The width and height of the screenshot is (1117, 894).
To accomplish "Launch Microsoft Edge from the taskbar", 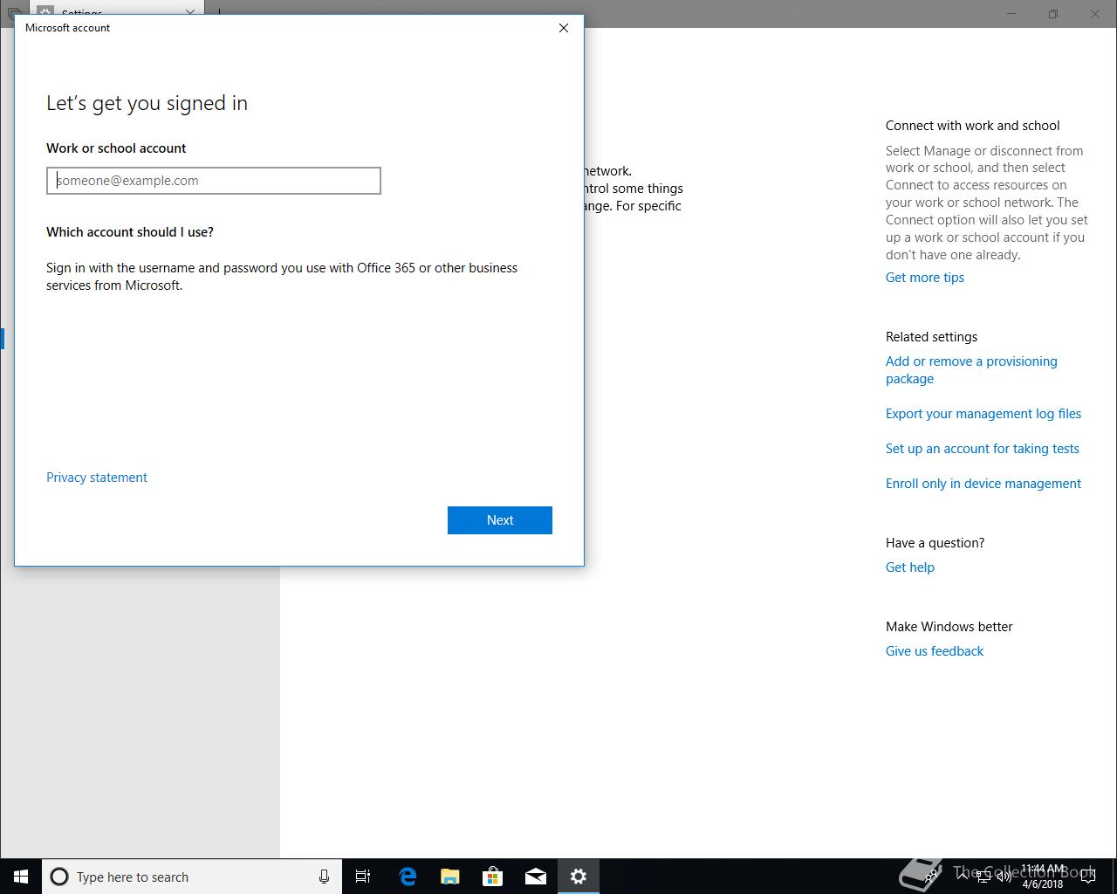I will (408, 877).
